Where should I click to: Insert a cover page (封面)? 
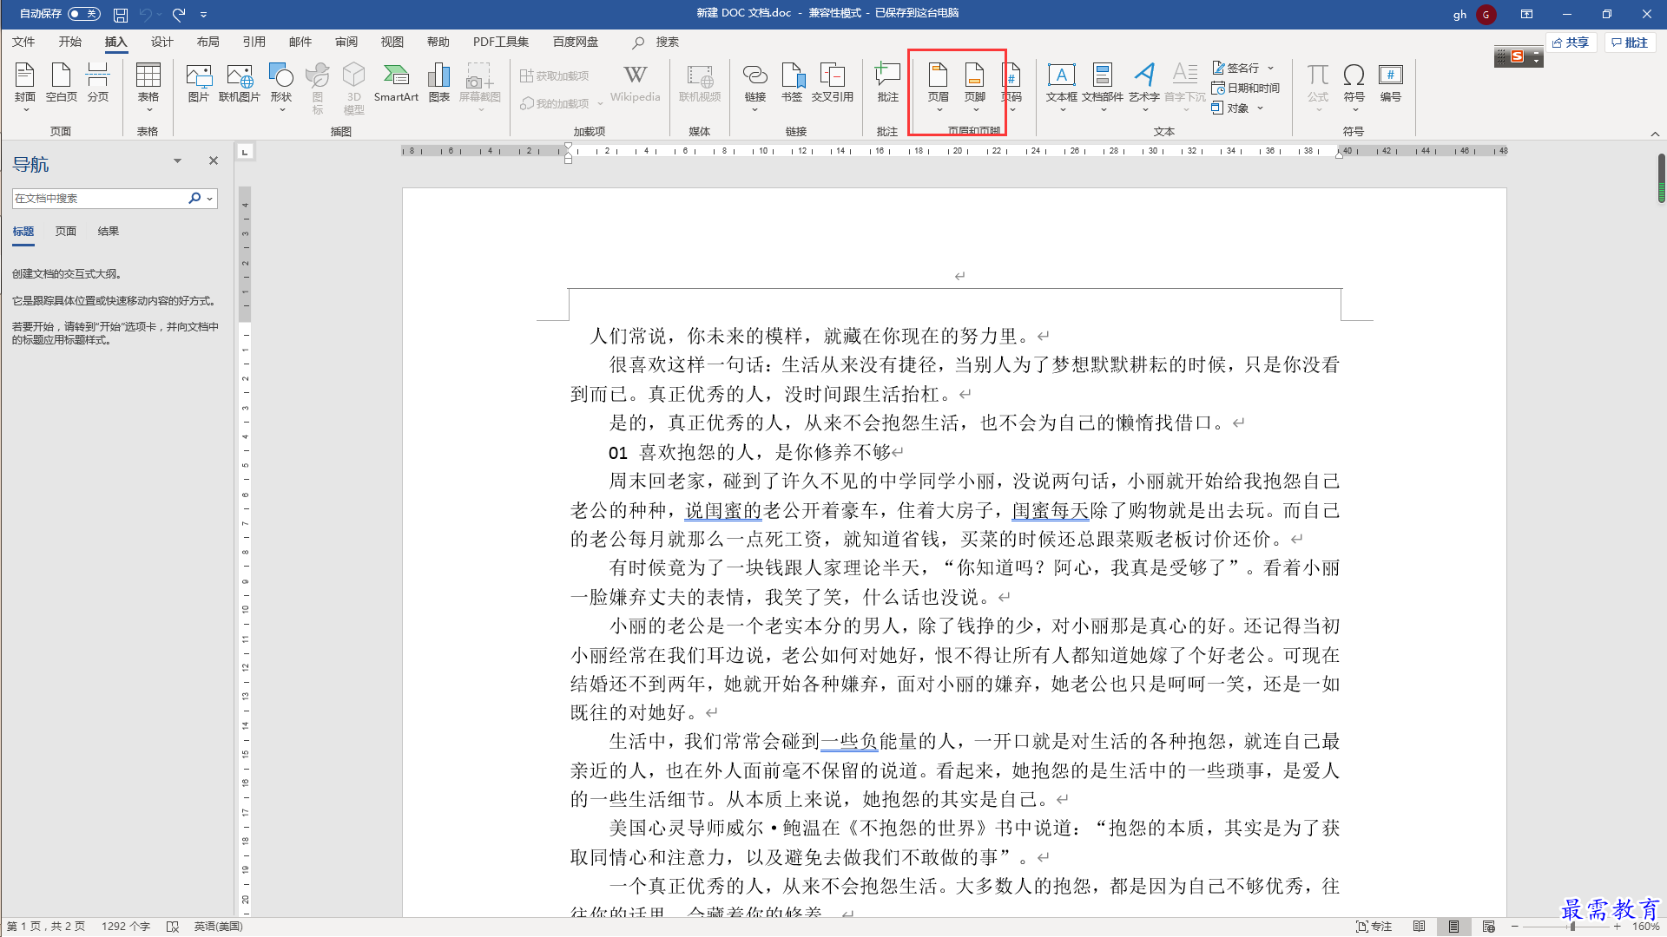[x=25, y=85]
